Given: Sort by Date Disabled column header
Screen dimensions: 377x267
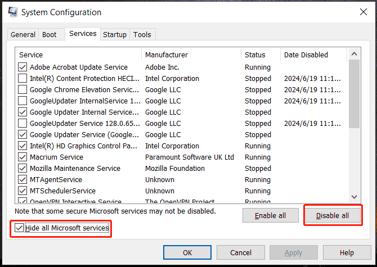Looking at the screenshot, I should tap(314, 55).
